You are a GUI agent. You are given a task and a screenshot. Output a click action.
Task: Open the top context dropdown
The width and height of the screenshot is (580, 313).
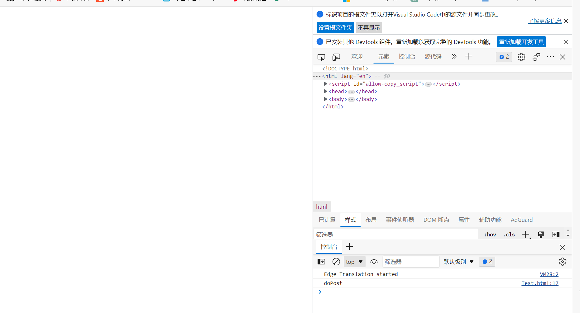(354, 262)
